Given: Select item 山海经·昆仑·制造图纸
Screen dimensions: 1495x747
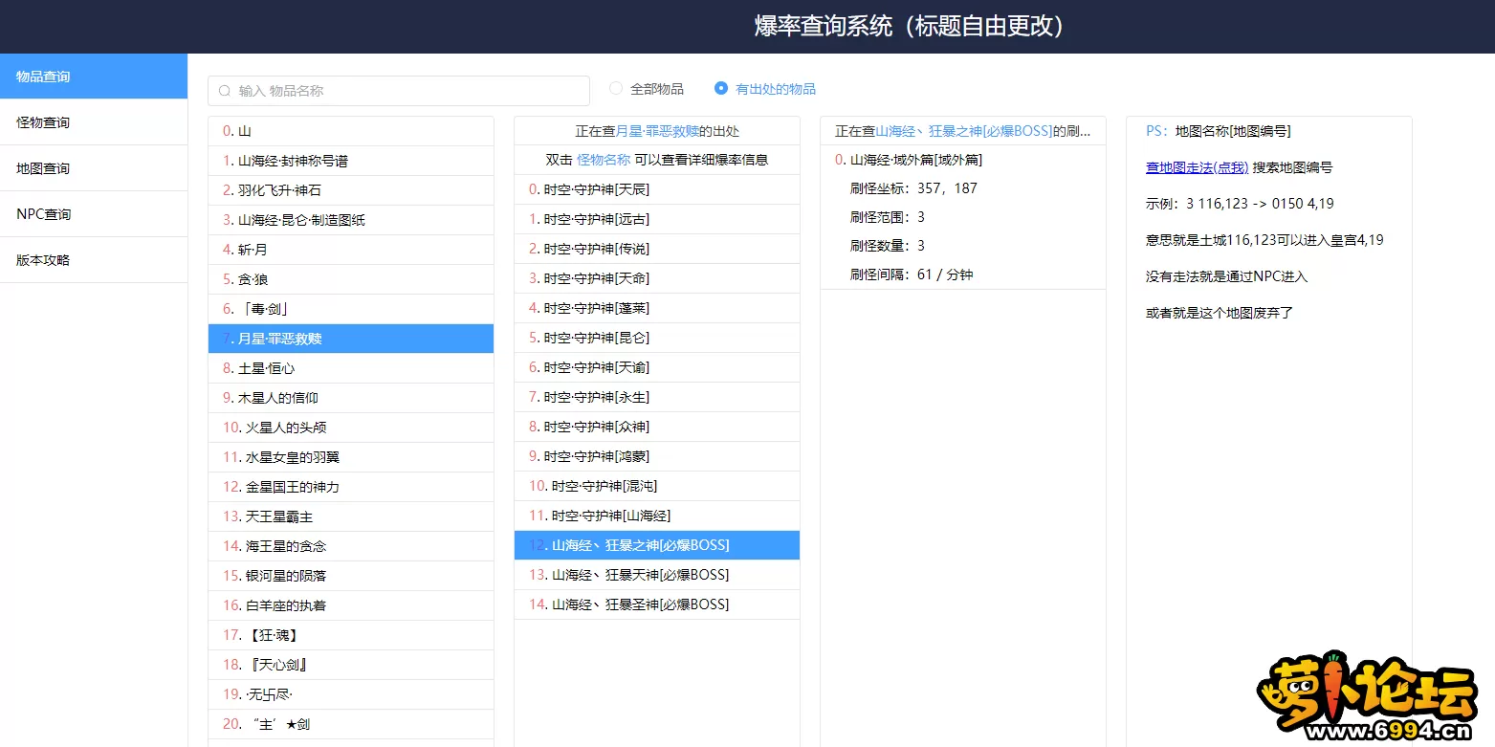Looking at the screenshot, I should [x=351, y=220].
